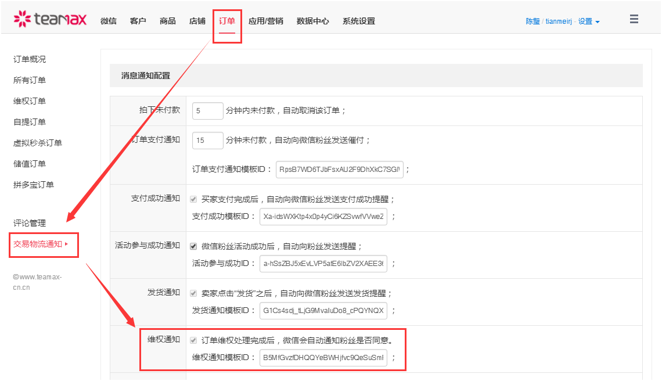The height and width of the screenshot is (381, 662).
Task: Open 应用/营销 menu item
Action: pyautogui.click(x=265, y=21)
